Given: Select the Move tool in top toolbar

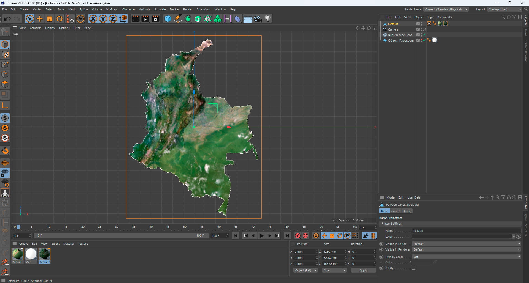Looking at the screenshot, I should (40, 19).
